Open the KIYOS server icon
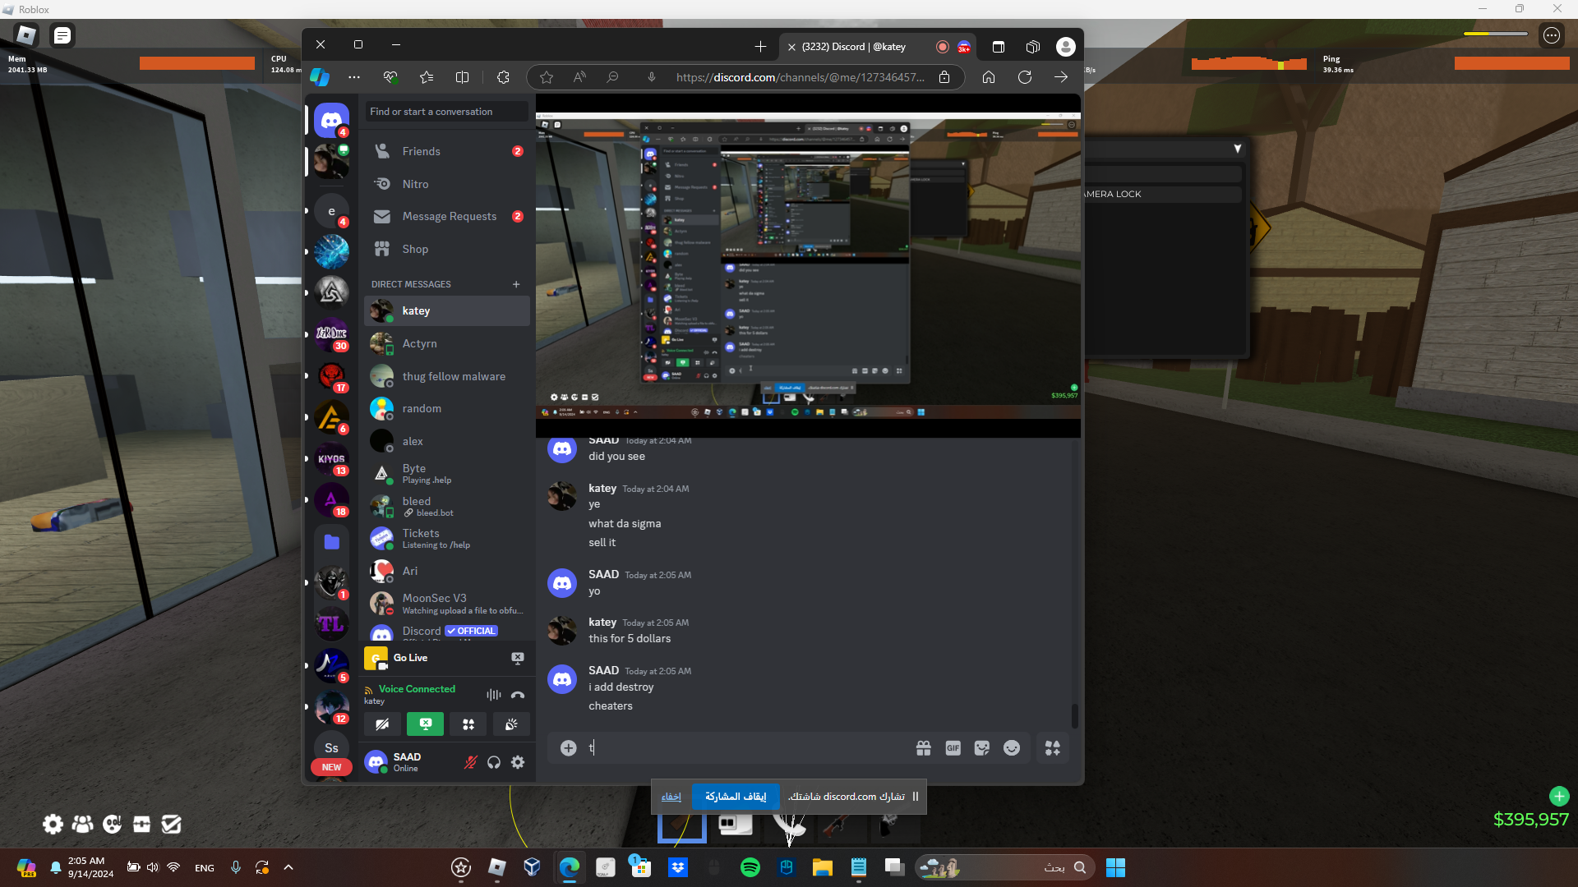 click(331, 459)
